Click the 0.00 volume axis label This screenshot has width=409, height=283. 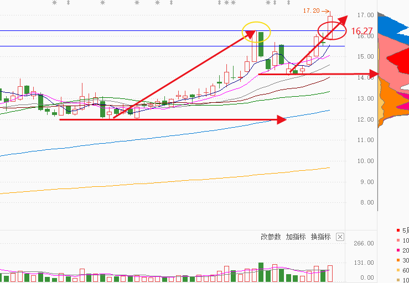coord(366,277)
